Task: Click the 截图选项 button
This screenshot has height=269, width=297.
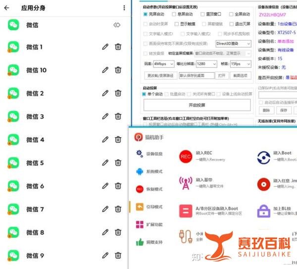Action: click(x=241, y=75)
